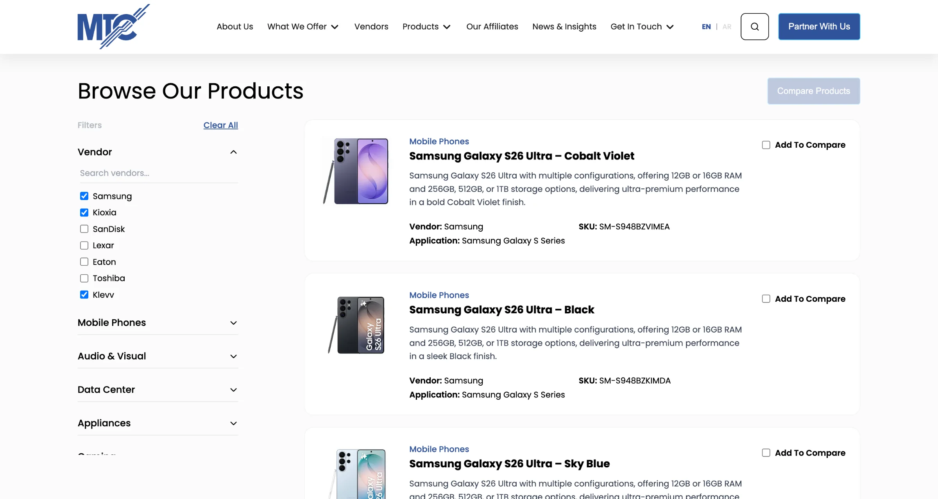Click Mobile Phones category on Black card
938x499 pixels.
point(439,295)
